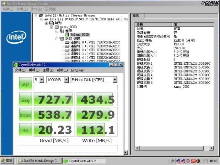Click drive icon for 連接埠 3
The width and height of the screenshot is (220, 165).
click(x=67, y=54)
